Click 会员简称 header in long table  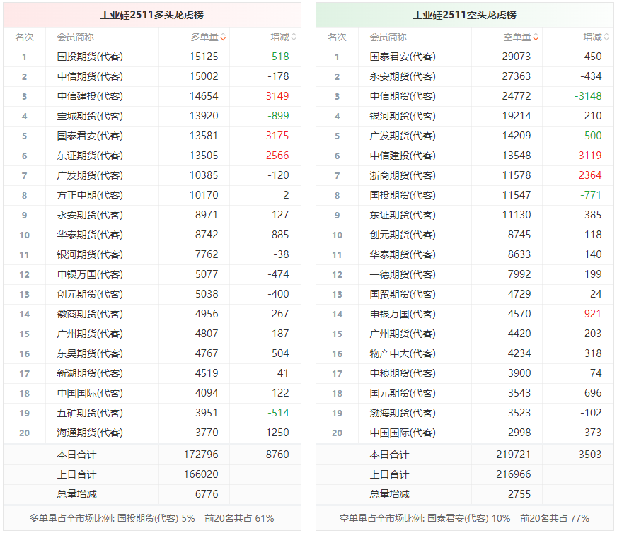tap(75, 37)
